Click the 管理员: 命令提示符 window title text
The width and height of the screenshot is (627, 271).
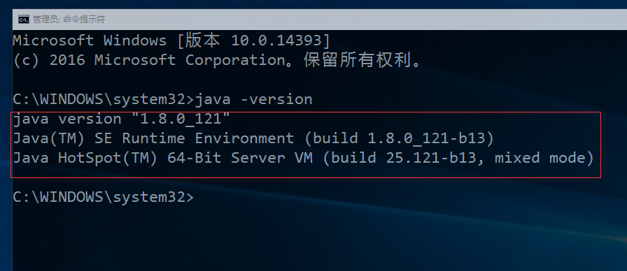click(x=69, y=19)
